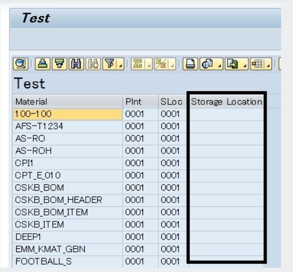Click Plnt value in the DEEP1 row
Viewport: 293px width, 272px height.
click(140, 237)
